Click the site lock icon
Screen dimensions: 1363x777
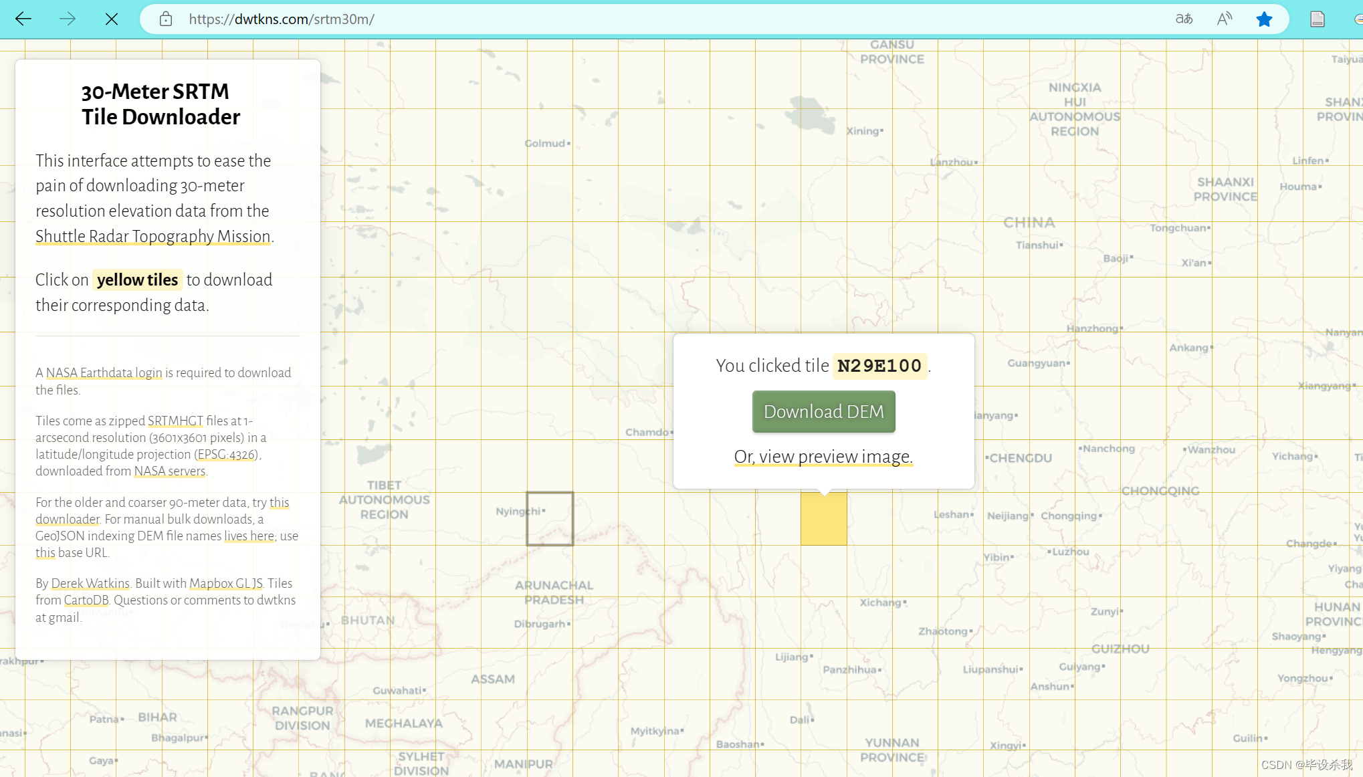click(x=166, y=19)
